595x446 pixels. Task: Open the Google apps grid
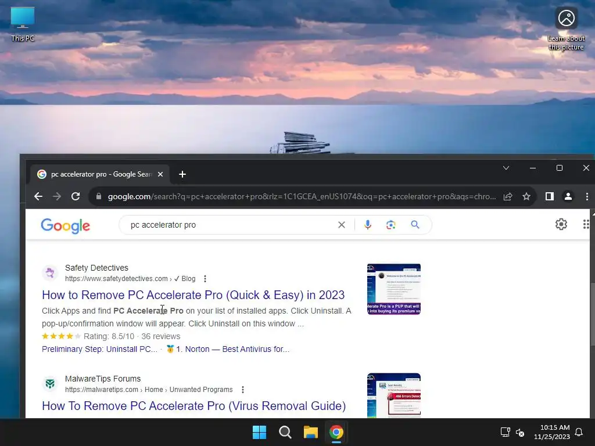tap(586, 225)
